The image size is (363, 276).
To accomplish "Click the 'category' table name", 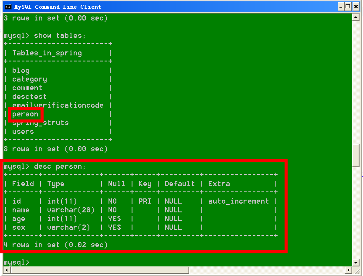I will [x=30, y=79].
